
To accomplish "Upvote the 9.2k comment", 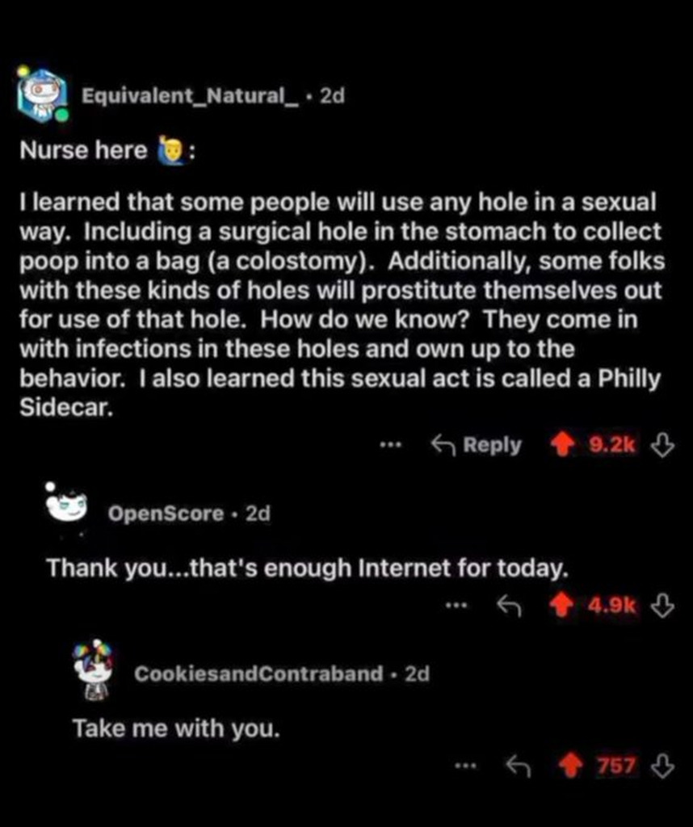I will tap(562, 445).
